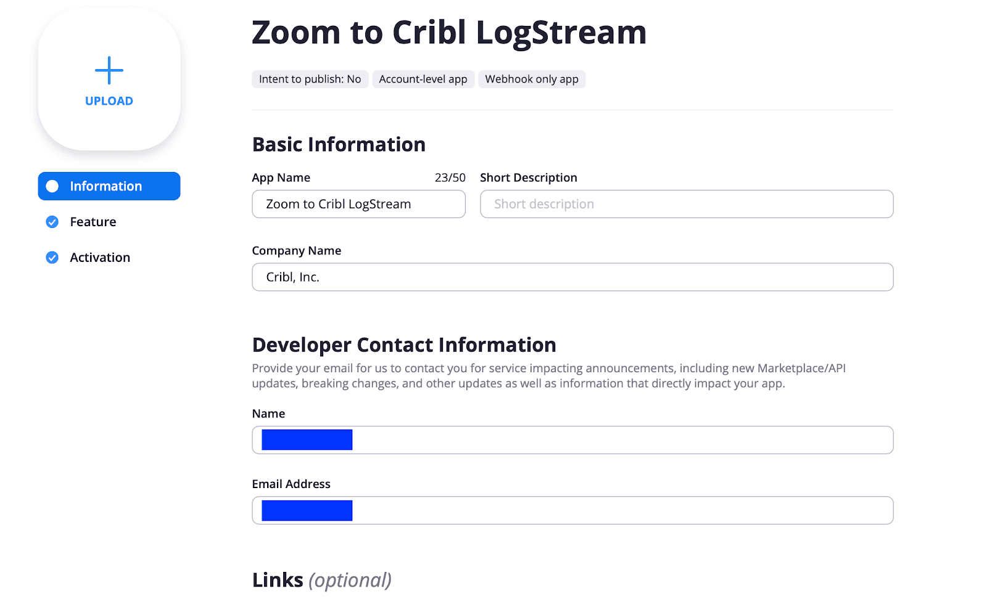Viewport: 987px width, 599px height.
Task: Click the Links (optional) heading
Action: pyautogui.click(x=321, y=580)
